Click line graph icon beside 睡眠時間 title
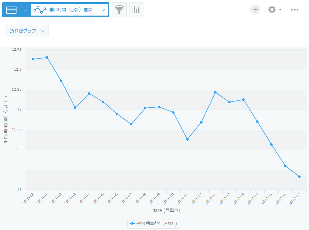Image resolution: width=309 pixels, height=230 pixels. coord(40,10)
